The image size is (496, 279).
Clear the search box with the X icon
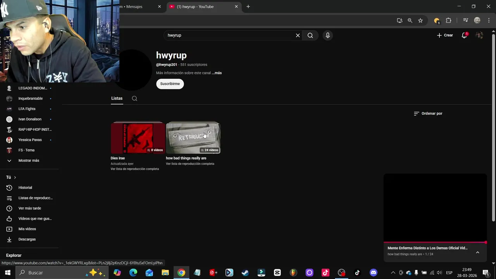[x=298, y=35]
